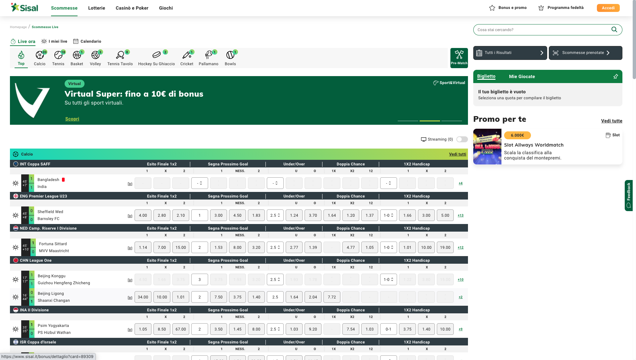Expand Tutti i Risultati with its chevron
This screenshot has height=360, width=636.
[x=542, y=53]
